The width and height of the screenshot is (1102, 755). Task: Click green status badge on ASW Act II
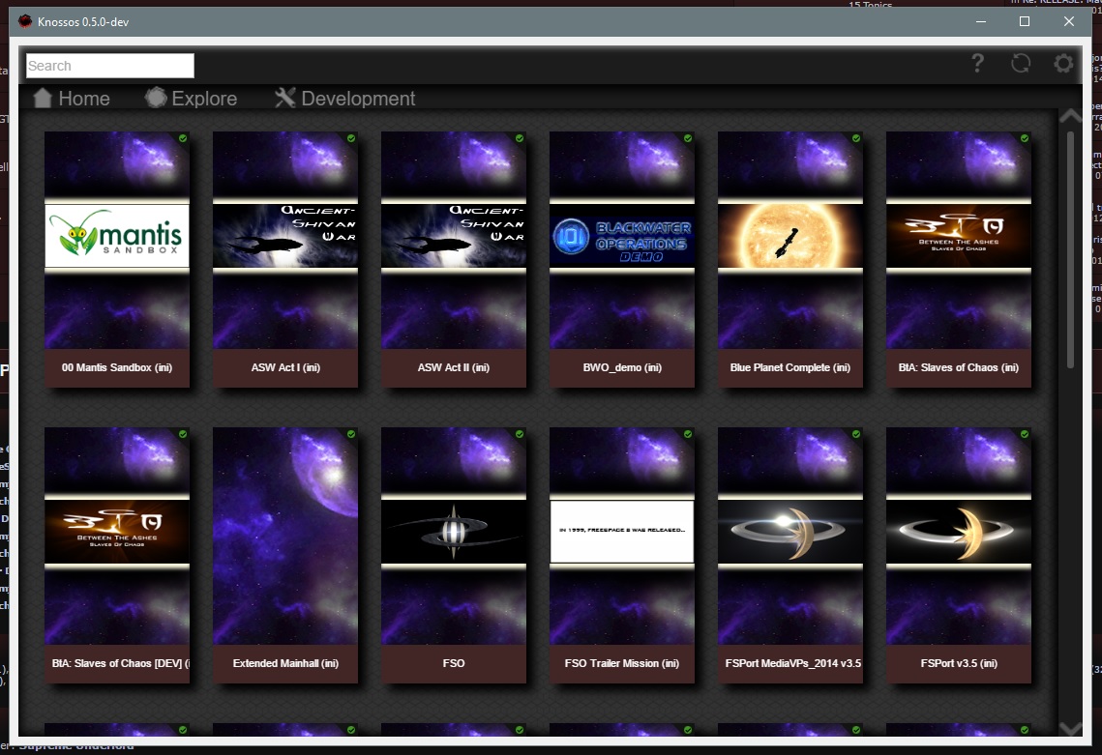pyautogui.click(x=520, y=138)
